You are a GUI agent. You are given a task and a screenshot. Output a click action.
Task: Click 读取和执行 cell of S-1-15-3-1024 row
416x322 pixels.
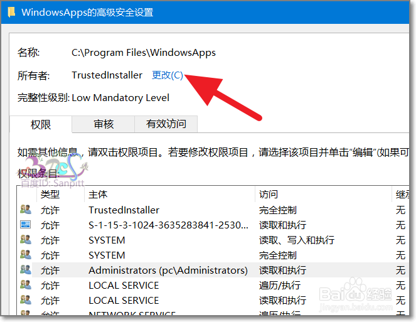[282, 225]
